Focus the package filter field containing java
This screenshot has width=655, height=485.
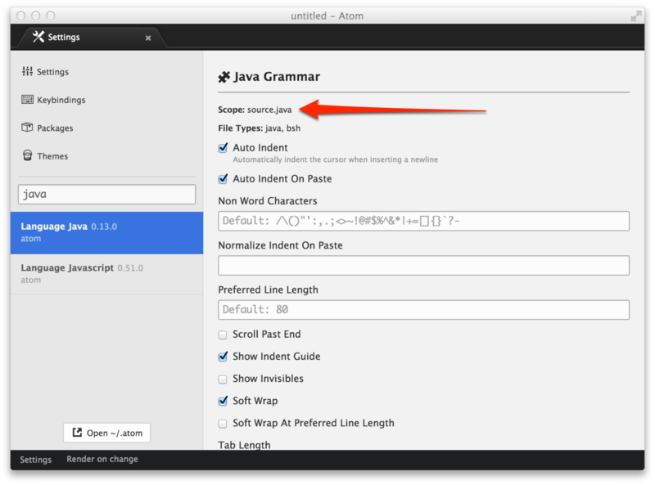tap(106, 195)
